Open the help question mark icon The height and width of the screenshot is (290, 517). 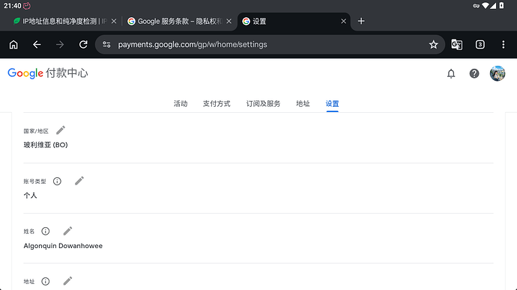pyautogui.click(x=474, y=74)
